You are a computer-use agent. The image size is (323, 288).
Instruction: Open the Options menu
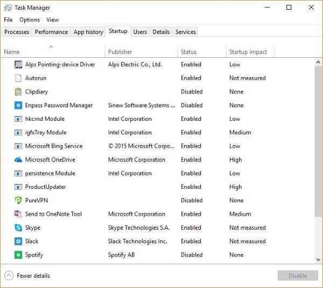(30, 20)
